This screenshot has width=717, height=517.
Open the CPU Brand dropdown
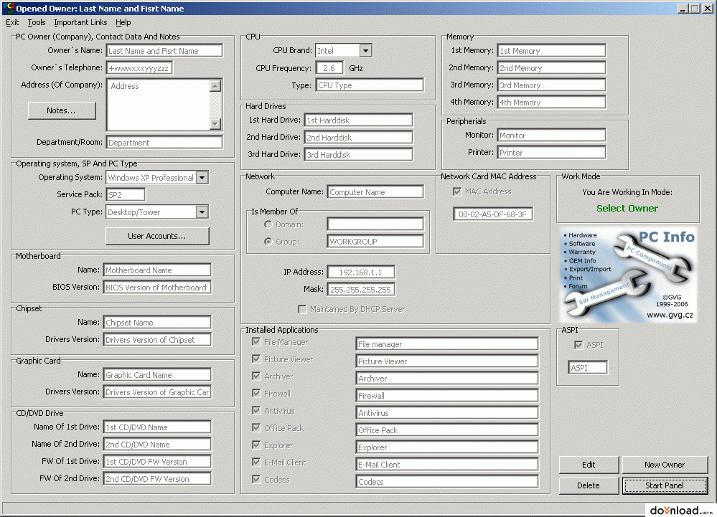pos(365,51)
